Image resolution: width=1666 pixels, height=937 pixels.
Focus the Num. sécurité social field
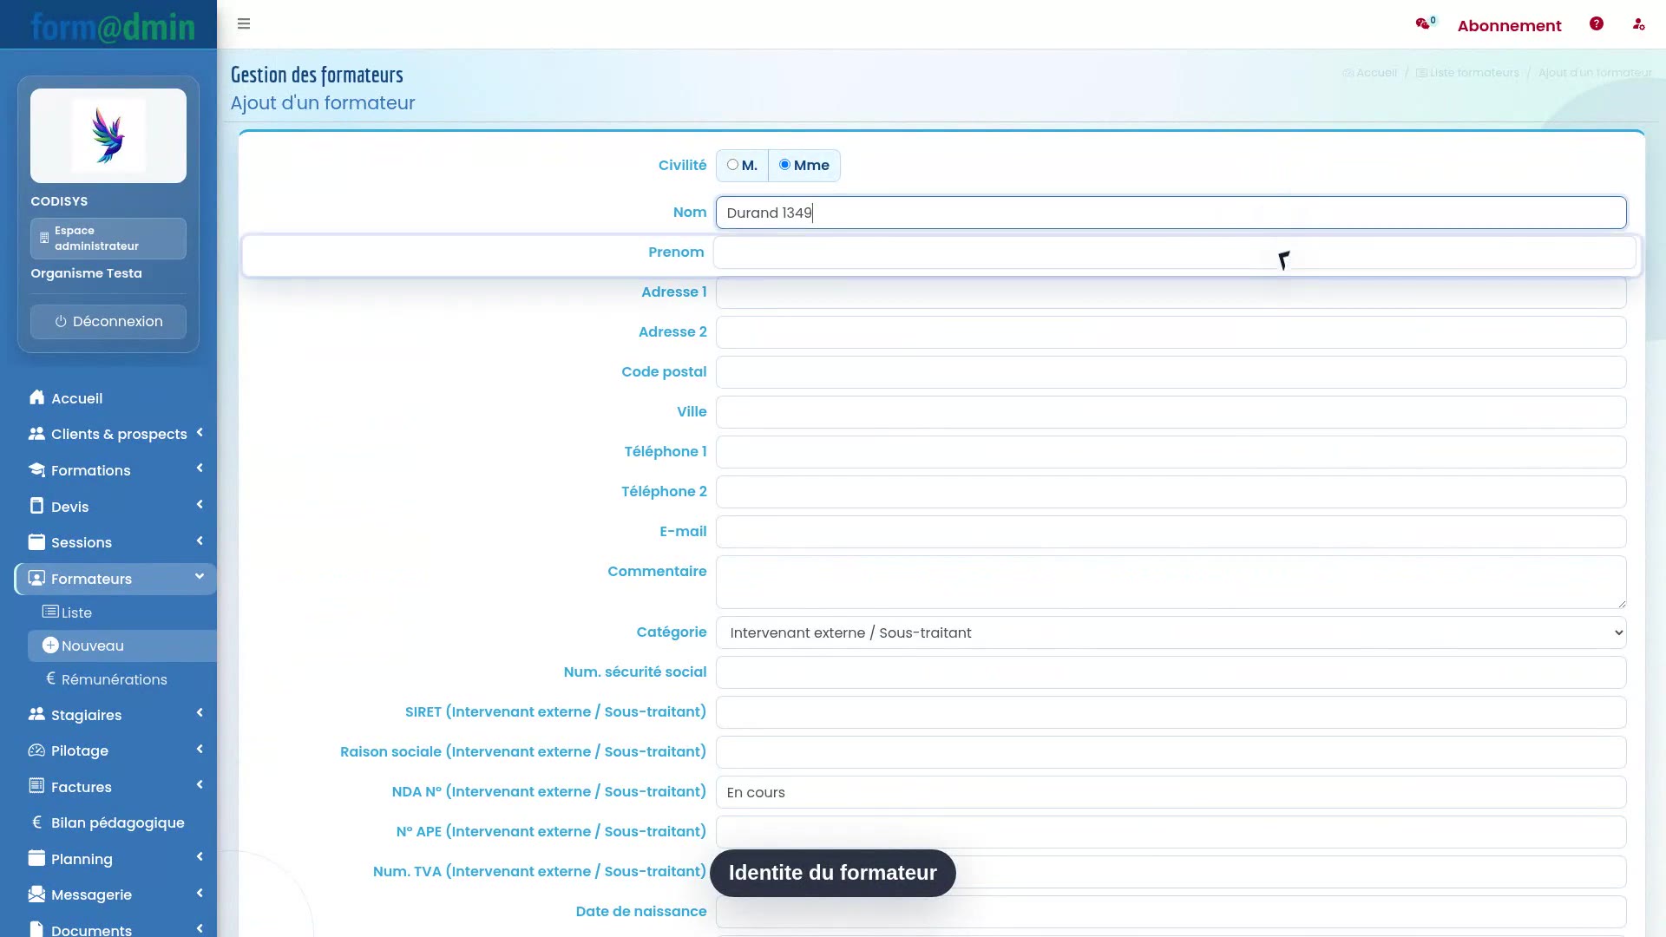tap(1171, 672)
